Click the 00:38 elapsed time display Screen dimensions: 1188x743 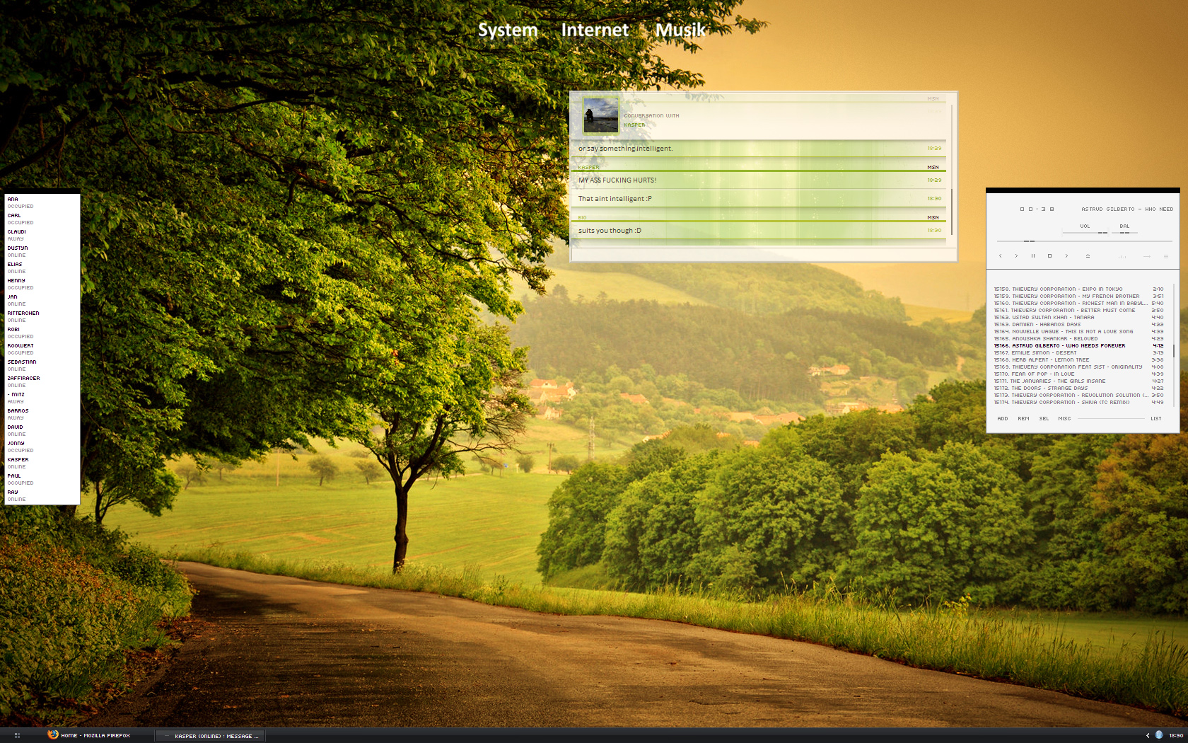click(1037, 209)
